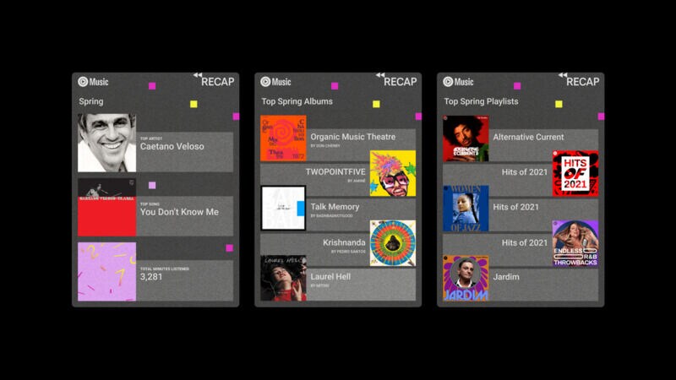The height and width of the screenshot is (380, 676).
Task: Select the Organic Music Theatre album cover
Action: pos(283,138)
